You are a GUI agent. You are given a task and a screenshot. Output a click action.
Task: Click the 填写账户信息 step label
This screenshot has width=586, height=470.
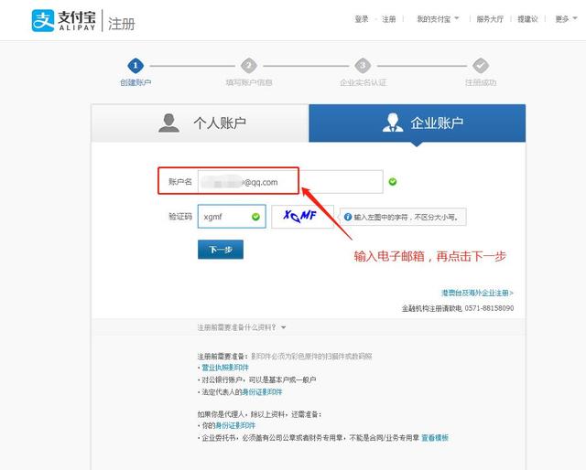tap(249, 82)
